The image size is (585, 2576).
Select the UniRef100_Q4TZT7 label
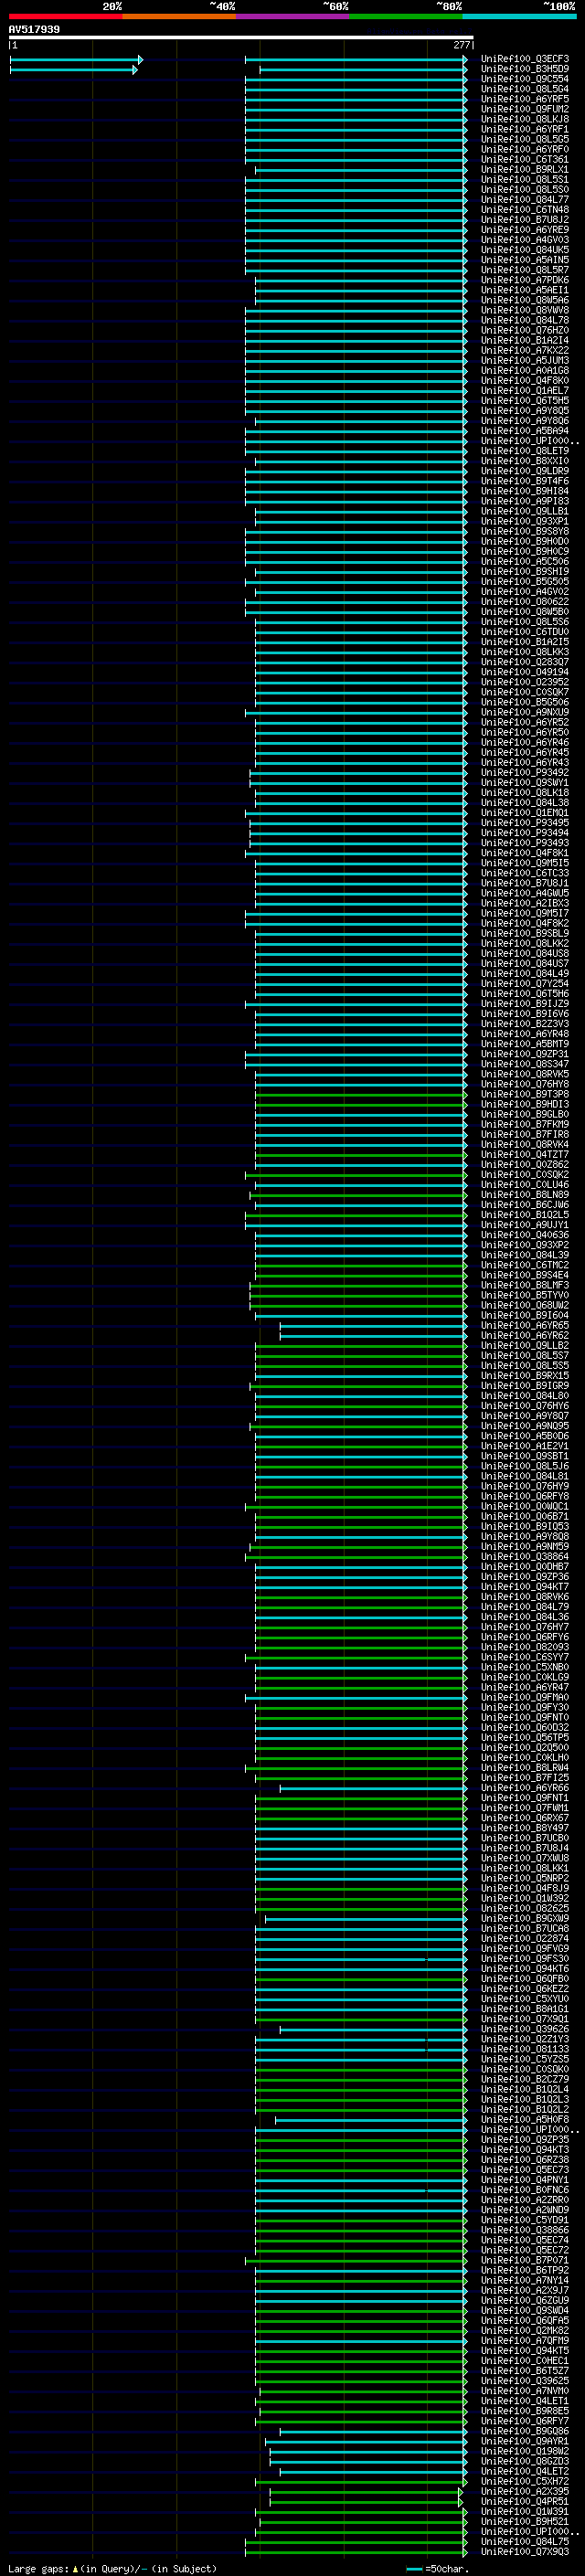525,1154
